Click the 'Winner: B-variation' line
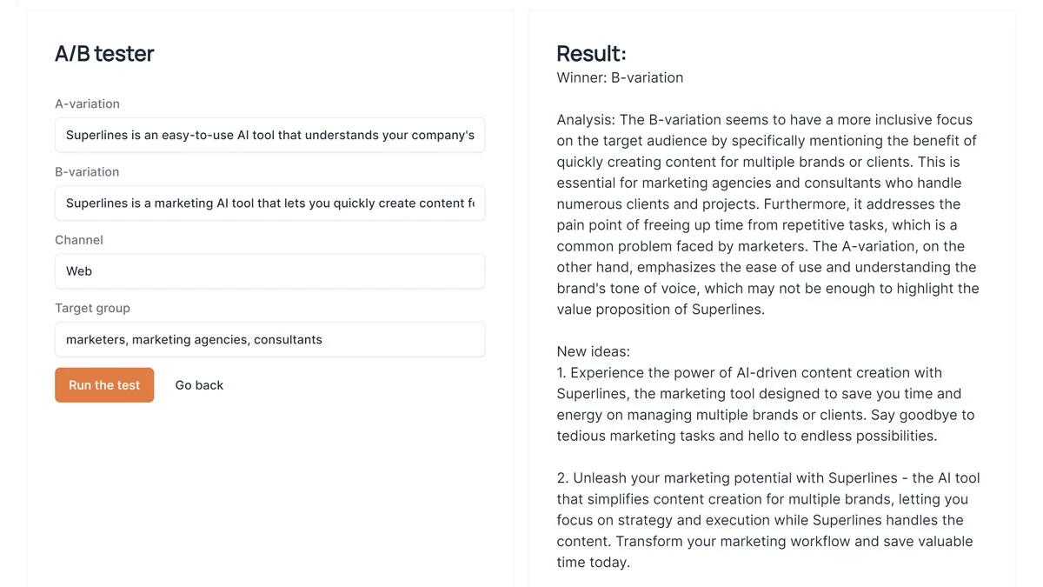Viewport: 1043px width, 587px height. (x=620, y=77)
